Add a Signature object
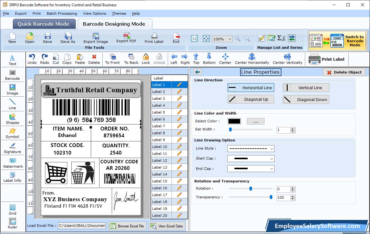 pyautogui.click(x=12, y=148)
